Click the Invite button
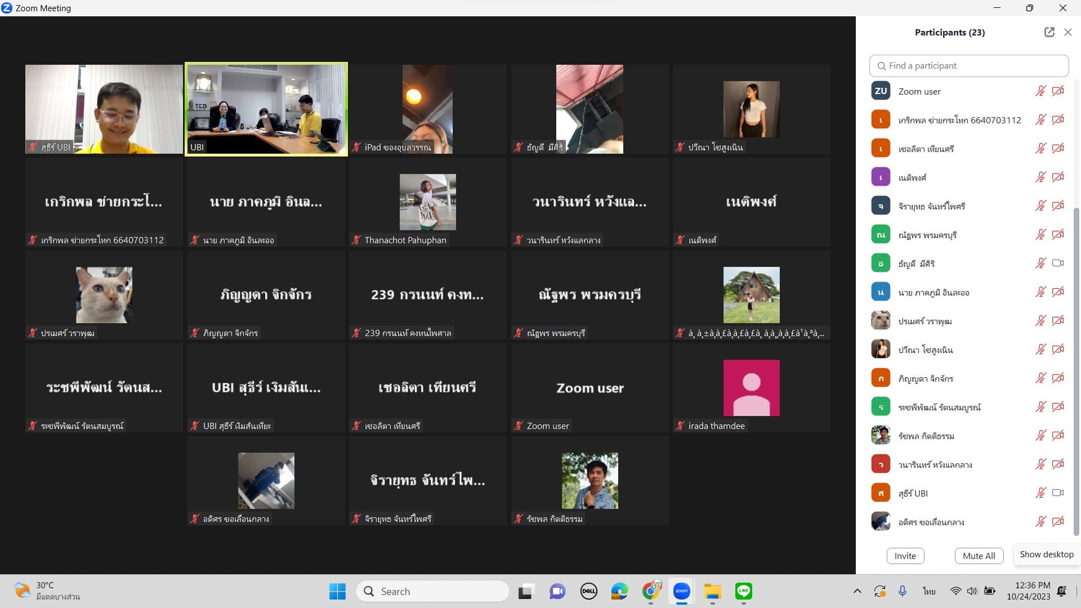 (905, 556)
